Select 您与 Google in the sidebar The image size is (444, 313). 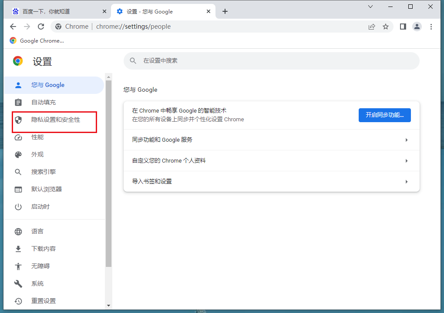(54, 85)
